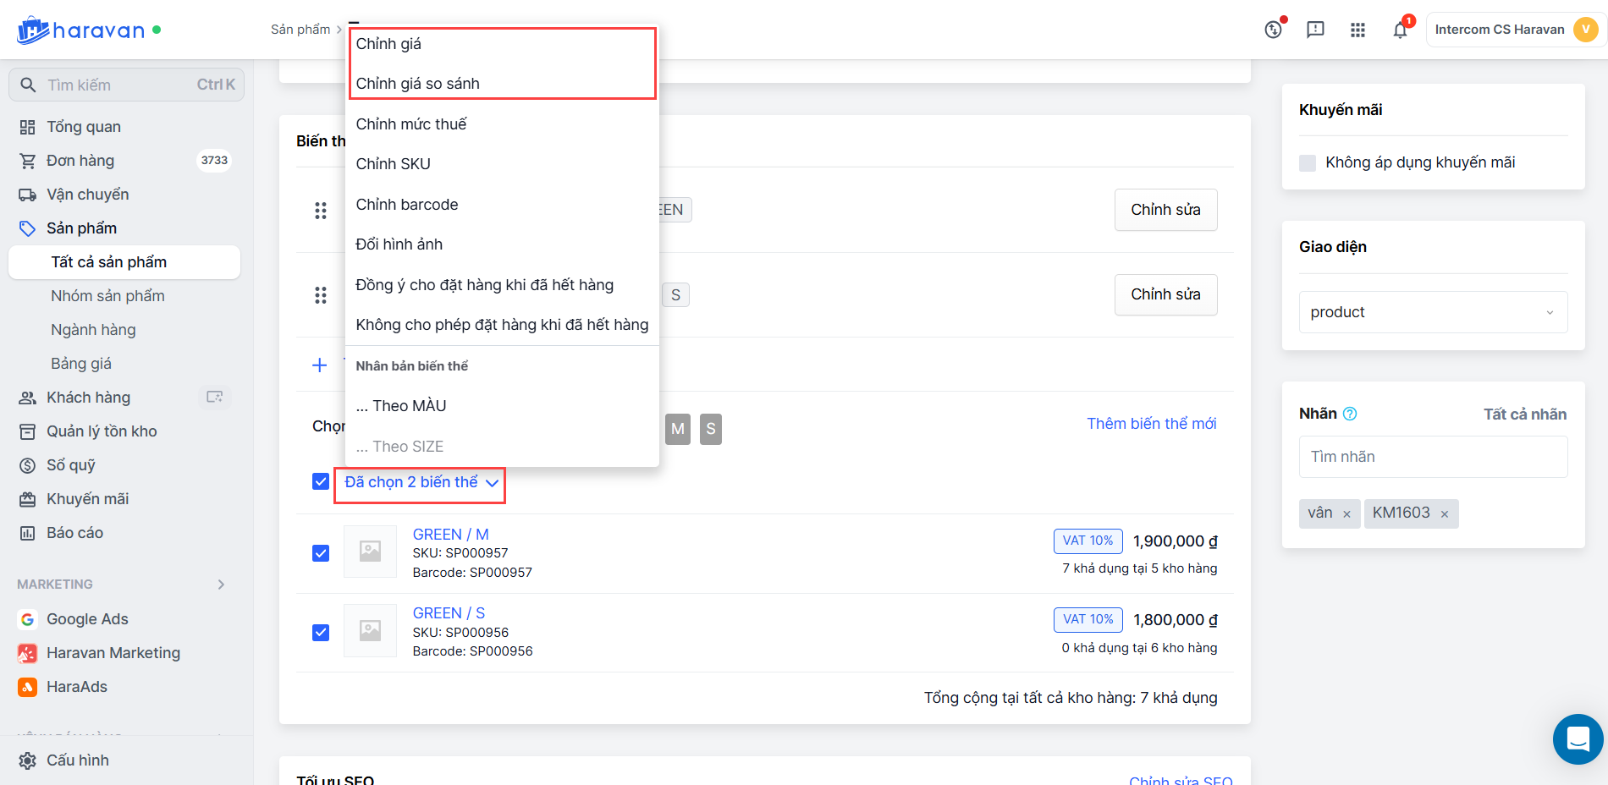Expand the MARKETING section chevron
Viewport: 1608px width, 785px height.
pyautogui.click(x=221, y=585)
